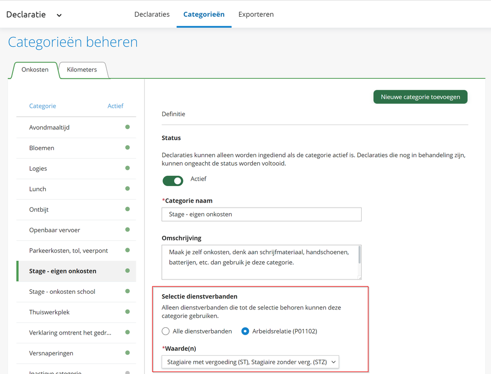Viewport: 491px width, 374px height.
Task: Go to the Declaraties page
Action: 152,14
